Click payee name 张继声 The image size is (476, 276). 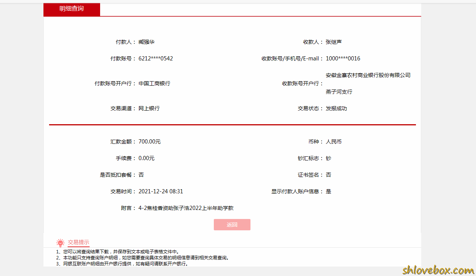[x=334, y=42]
